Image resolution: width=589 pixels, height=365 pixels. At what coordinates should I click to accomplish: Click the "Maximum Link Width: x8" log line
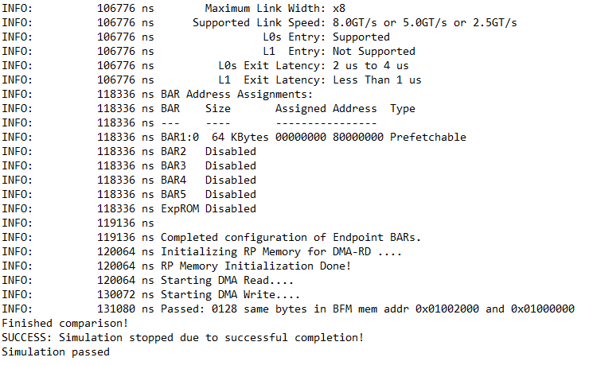[271, 8]
